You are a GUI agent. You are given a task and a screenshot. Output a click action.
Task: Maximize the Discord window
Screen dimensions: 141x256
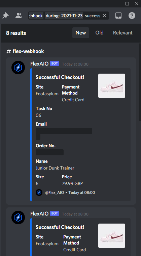click(127, 4)
